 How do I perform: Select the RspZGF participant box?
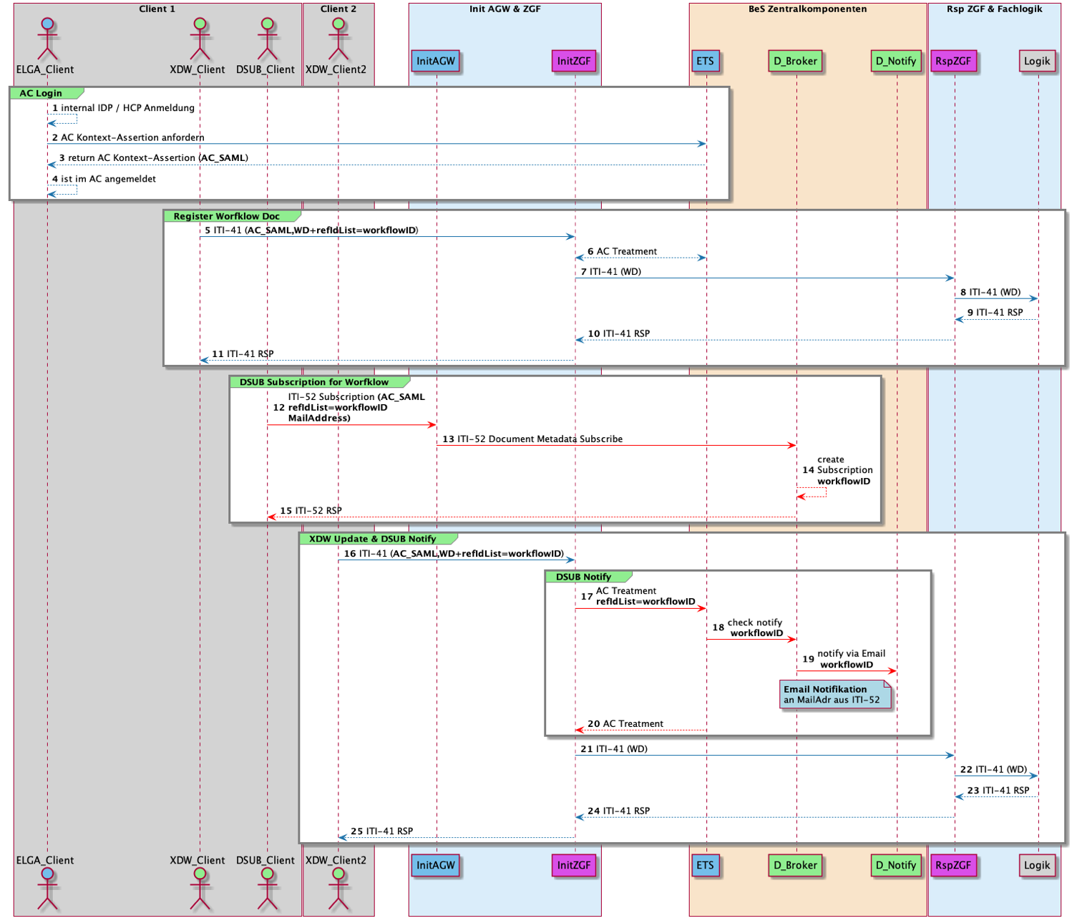(x=955, y=62)
